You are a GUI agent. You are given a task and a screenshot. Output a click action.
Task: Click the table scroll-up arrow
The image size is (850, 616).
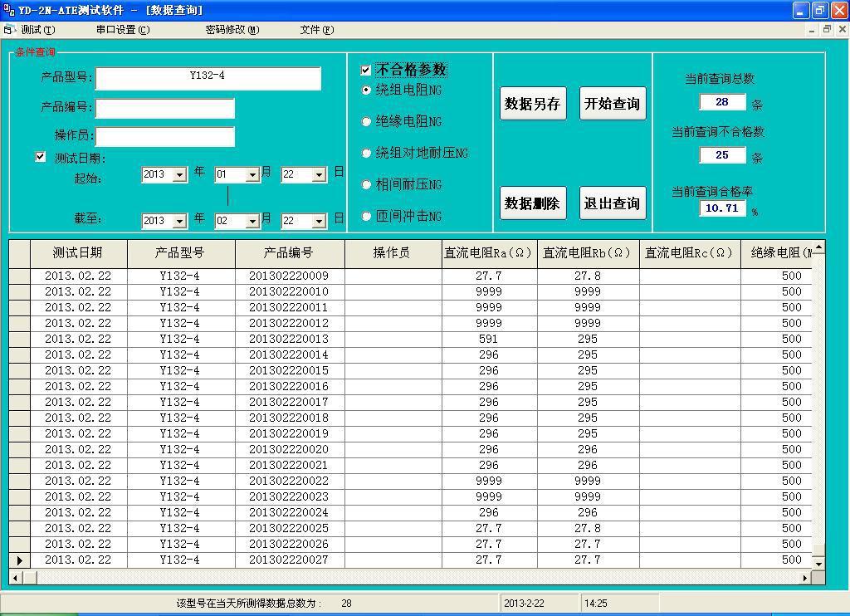pos(818,247)
